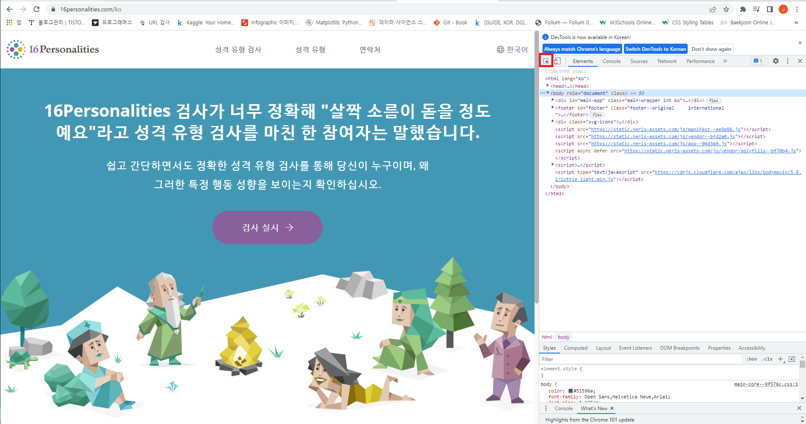This screenshot has height=424, width=806.
Task: Open the Computed styles tab
Action: tap(576, 348)
